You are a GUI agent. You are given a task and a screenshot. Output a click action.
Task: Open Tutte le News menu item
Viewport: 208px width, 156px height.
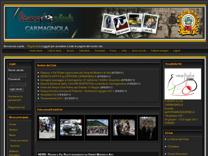click(x=54, y=51)
